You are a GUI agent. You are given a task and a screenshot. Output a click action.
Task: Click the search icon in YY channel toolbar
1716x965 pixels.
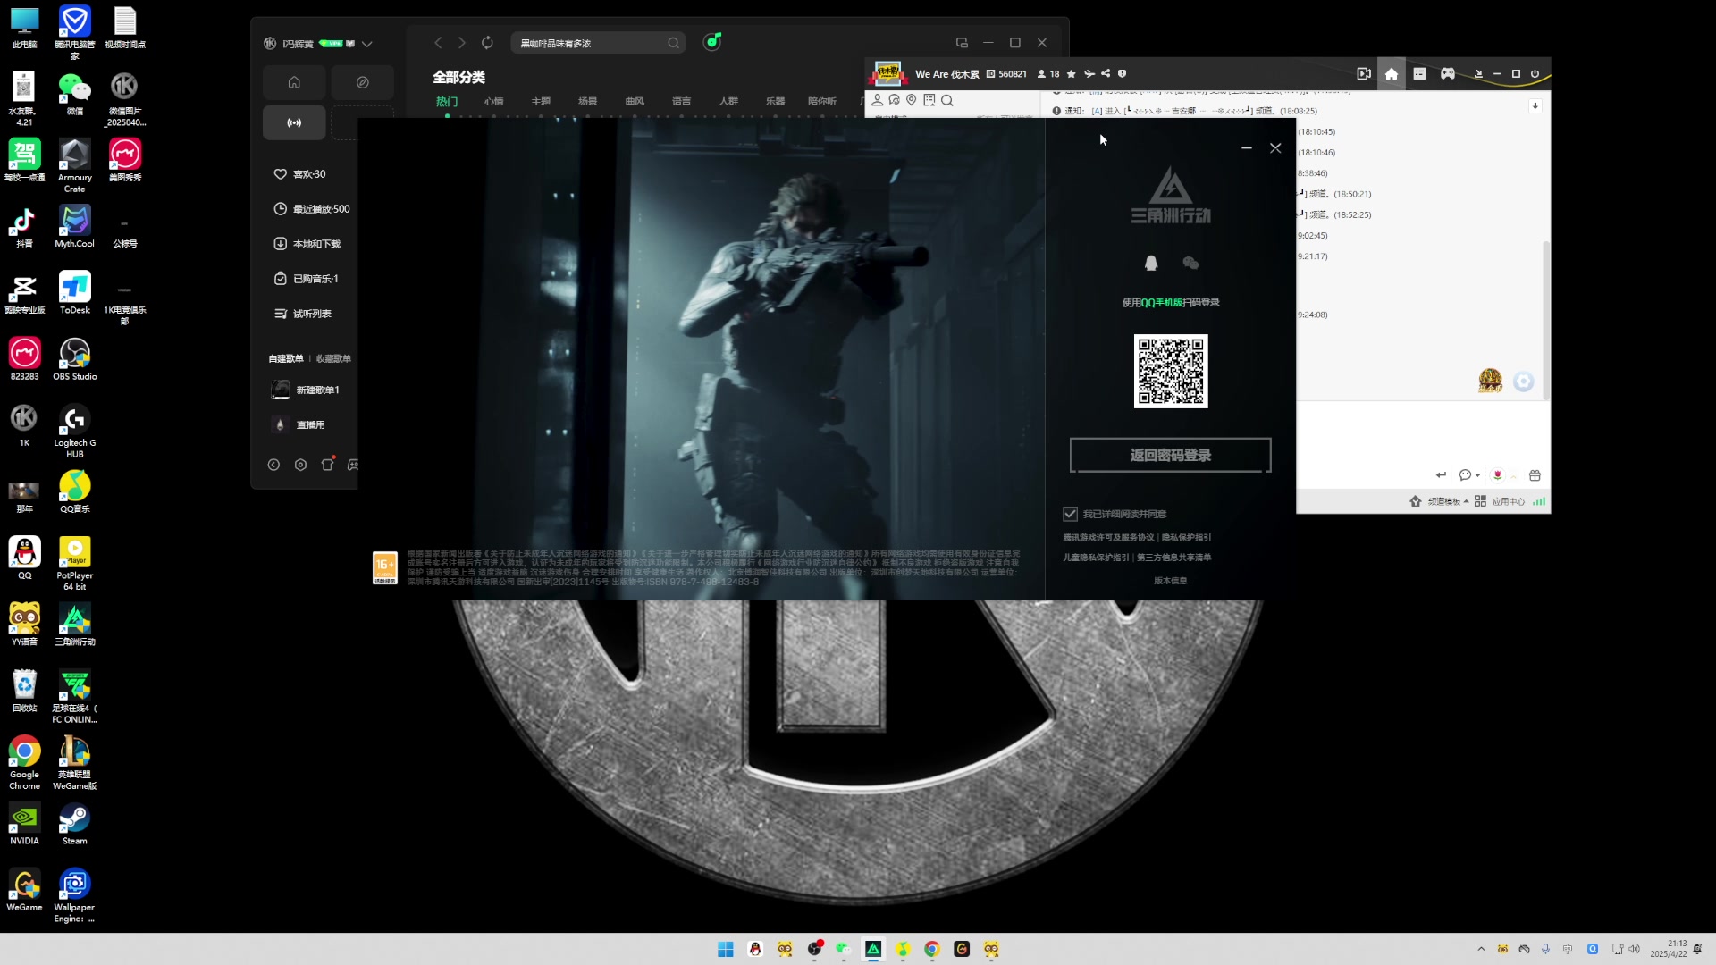[947, 100]
